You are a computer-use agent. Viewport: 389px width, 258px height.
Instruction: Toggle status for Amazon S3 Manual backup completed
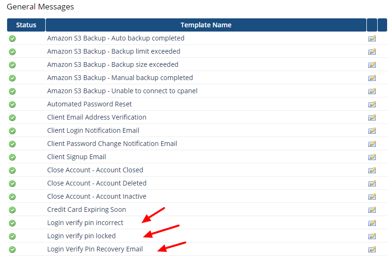tap(12, 78)
